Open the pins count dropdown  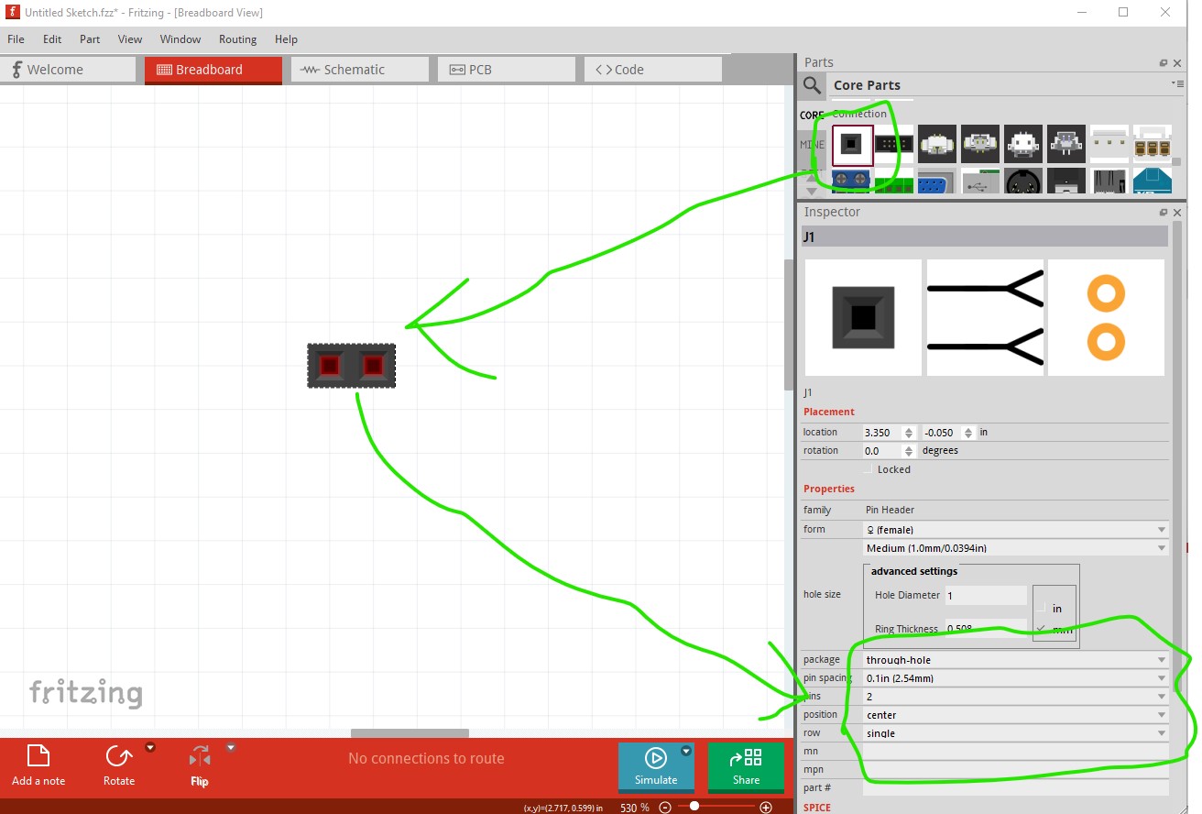coord(1015,697)
